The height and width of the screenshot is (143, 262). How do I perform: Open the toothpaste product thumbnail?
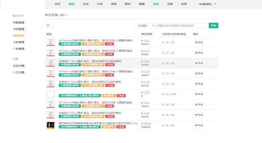pyautogui.click(x=50, y=125)
